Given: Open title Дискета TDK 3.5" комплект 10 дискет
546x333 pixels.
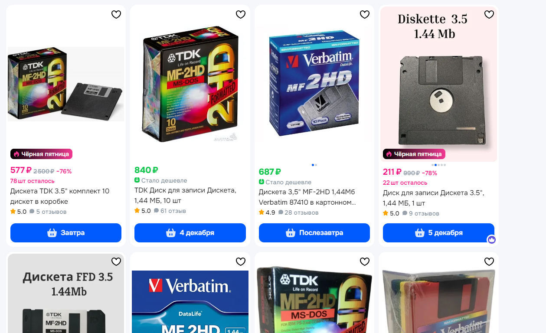Looking at the screenshot, I should [x=60, y=196].
